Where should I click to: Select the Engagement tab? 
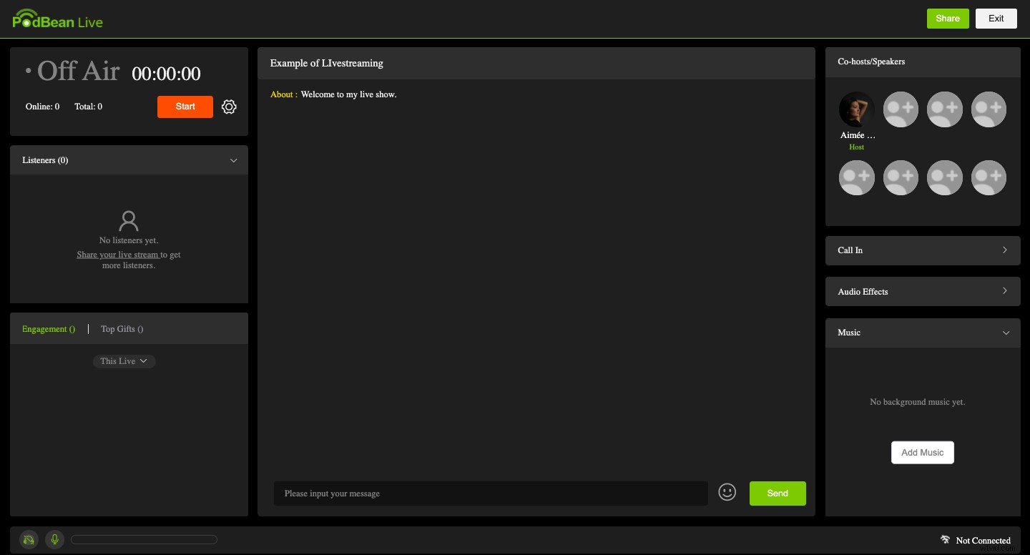[49, 329]
